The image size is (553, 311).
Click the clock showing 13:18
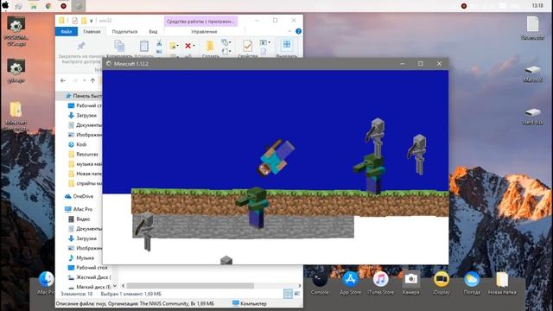[537, 6]
